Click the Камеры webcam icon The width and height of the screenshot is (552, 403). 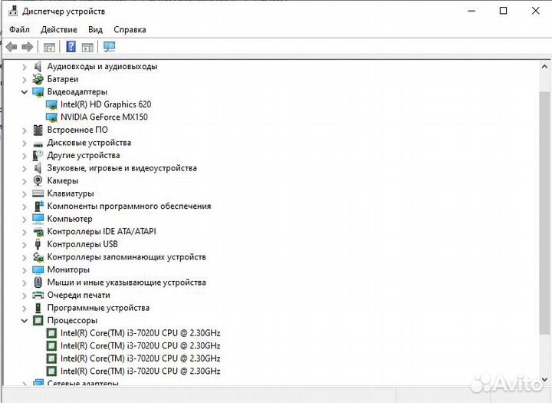(x=38, y=180)
